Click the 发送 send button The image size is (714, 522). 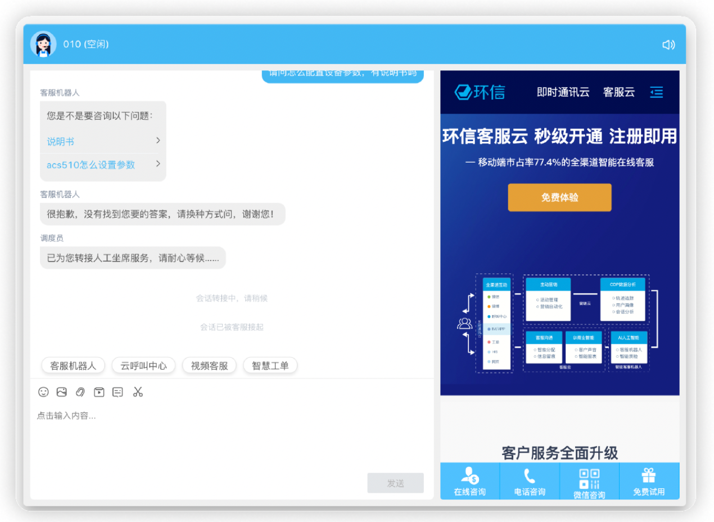point(395,483)
